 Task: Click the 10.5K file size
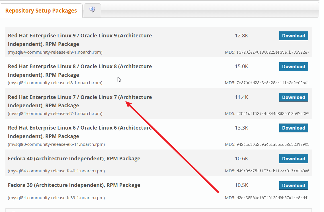tap(241, 185)
